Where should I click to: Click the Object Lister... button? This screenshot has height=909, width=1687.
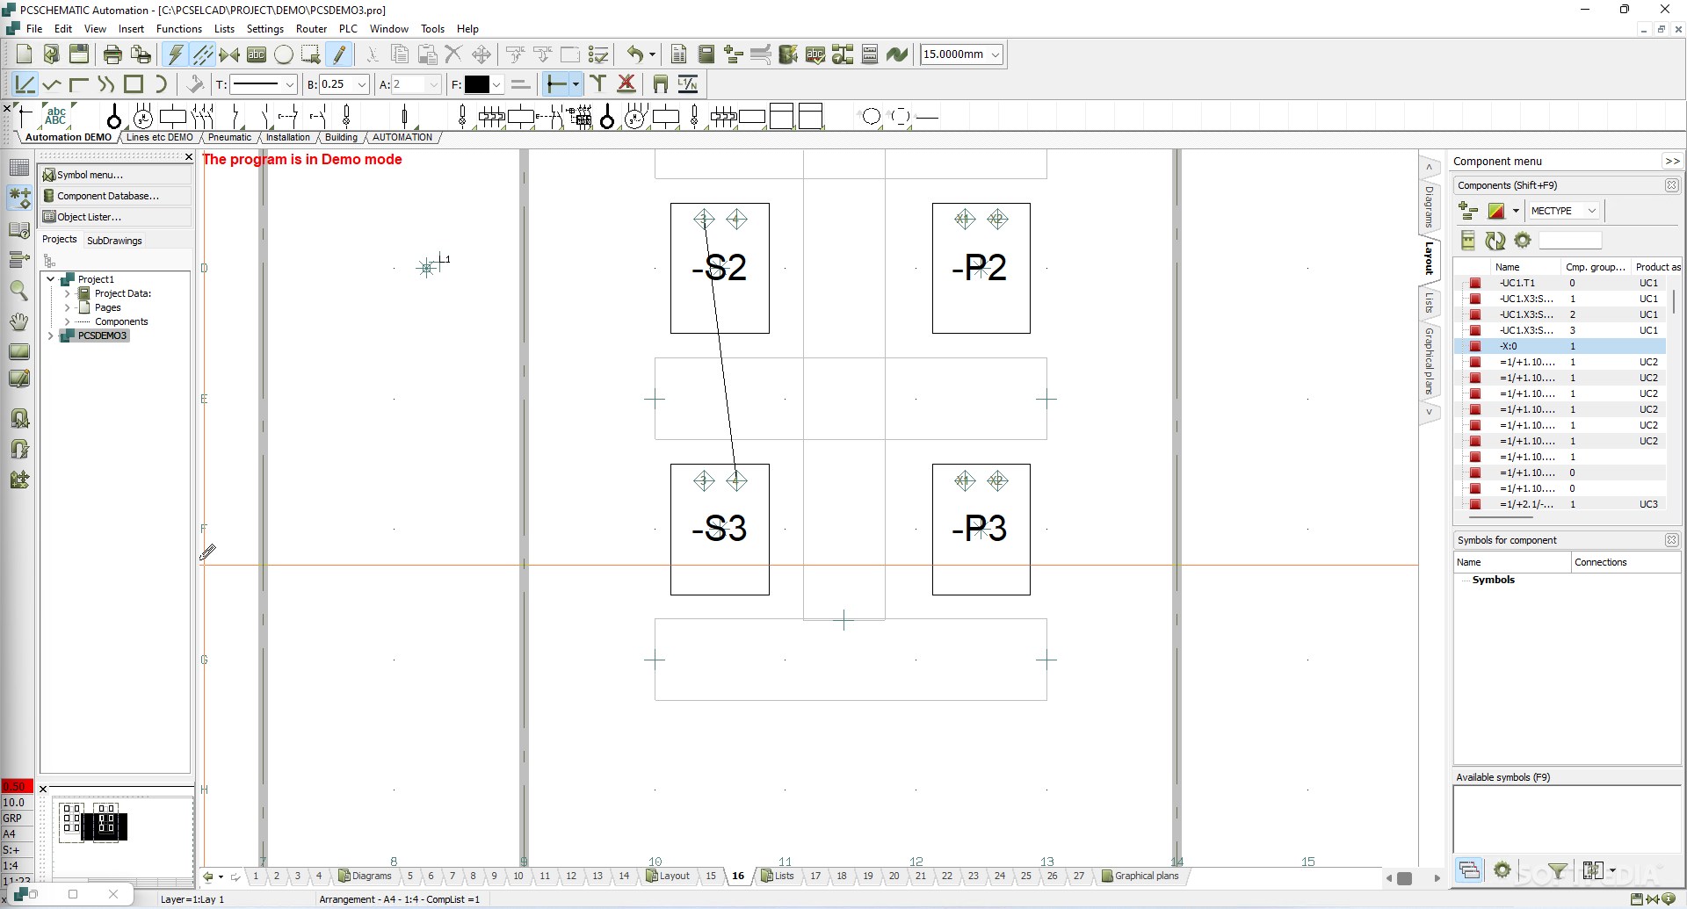coord(115,217)
